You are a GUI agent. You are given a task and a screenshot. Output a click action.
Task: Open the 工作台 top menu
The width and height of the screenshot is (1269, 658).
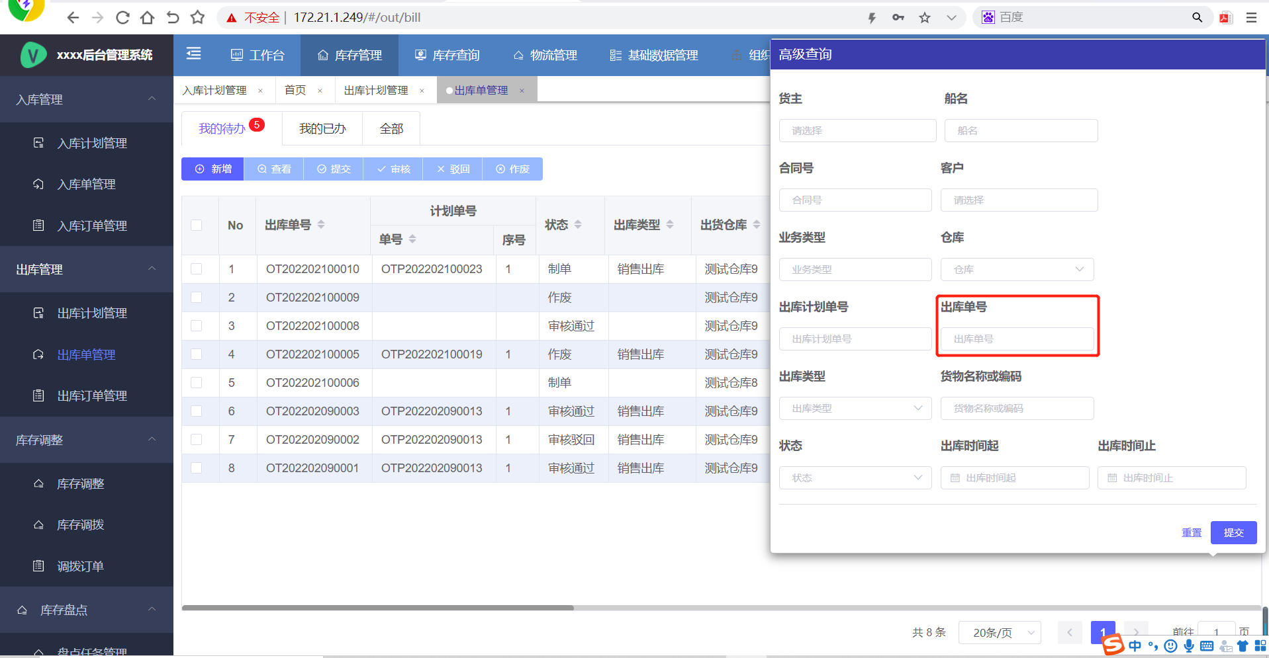tap(258, 56)
